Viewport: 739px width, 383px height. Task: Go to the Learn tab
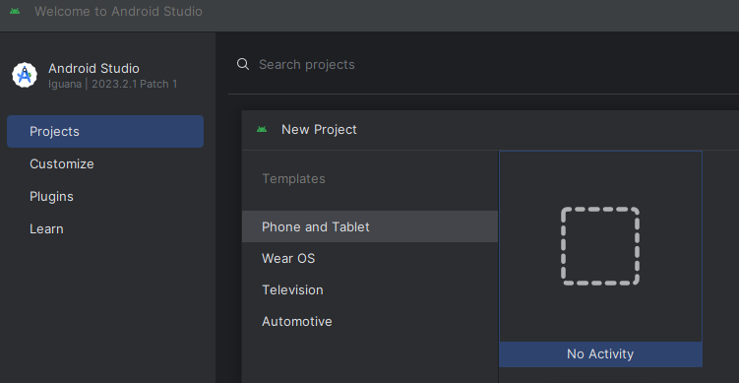tap(105, 229)
